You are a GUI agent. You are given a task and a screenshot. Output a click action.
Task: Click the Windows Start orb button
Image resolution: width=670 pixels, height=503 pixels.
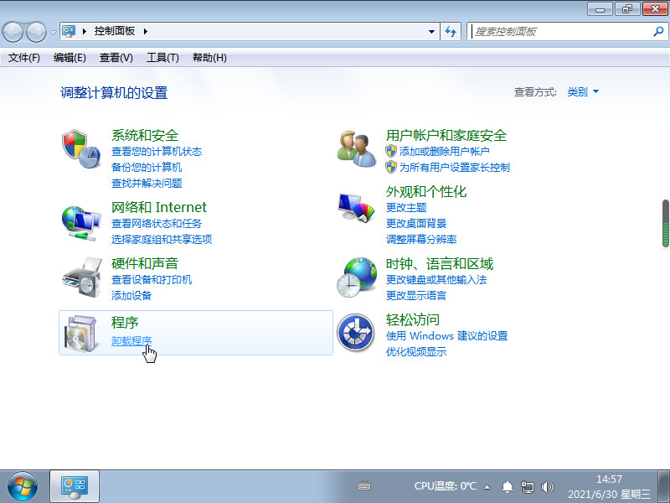tap(23, 486)
